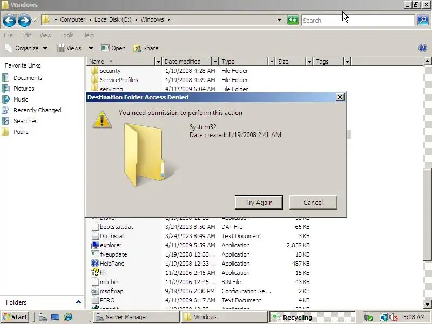Click the search magnifier button
This screenshot has width=432, height=324.
tap(423, 20)
